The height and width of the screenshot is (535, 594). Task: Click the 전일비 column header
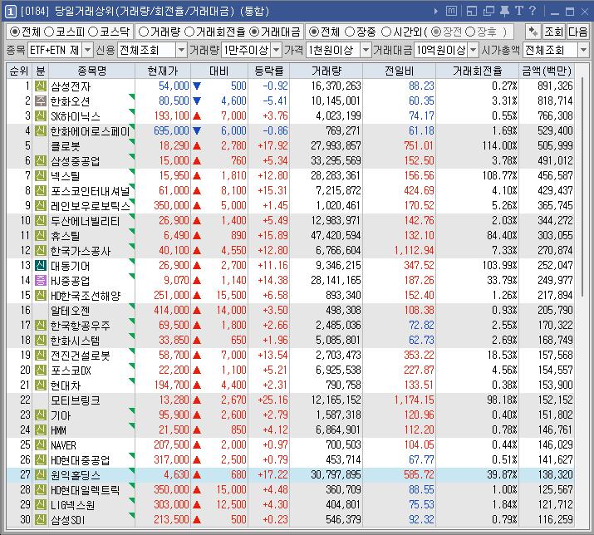(400, 71)
